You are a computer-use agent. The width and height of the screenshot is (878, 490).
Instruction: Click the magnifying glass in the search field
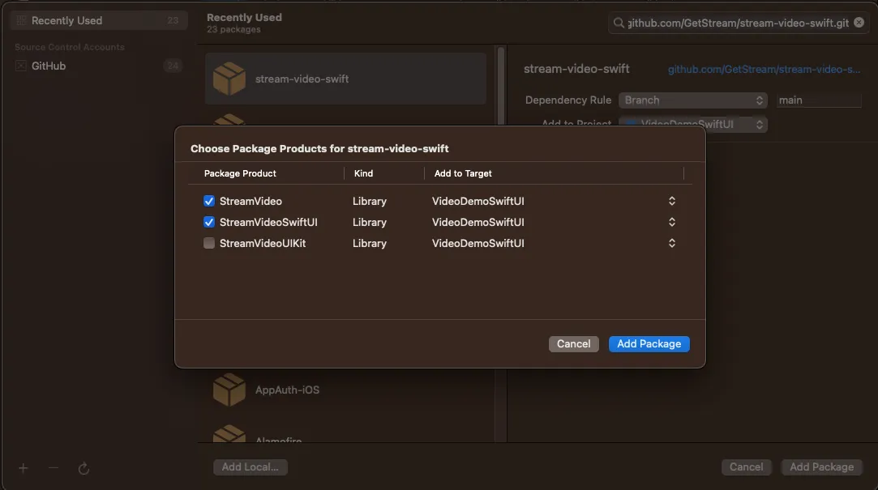click(619, 22)
